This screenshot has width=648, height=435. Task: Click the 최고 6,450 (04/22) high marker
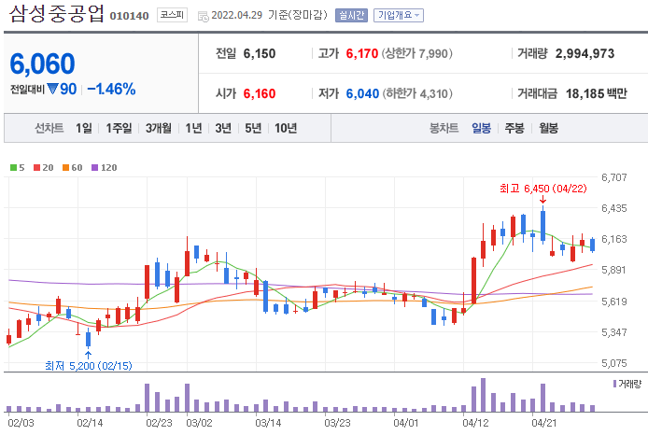tap(543, 189)
